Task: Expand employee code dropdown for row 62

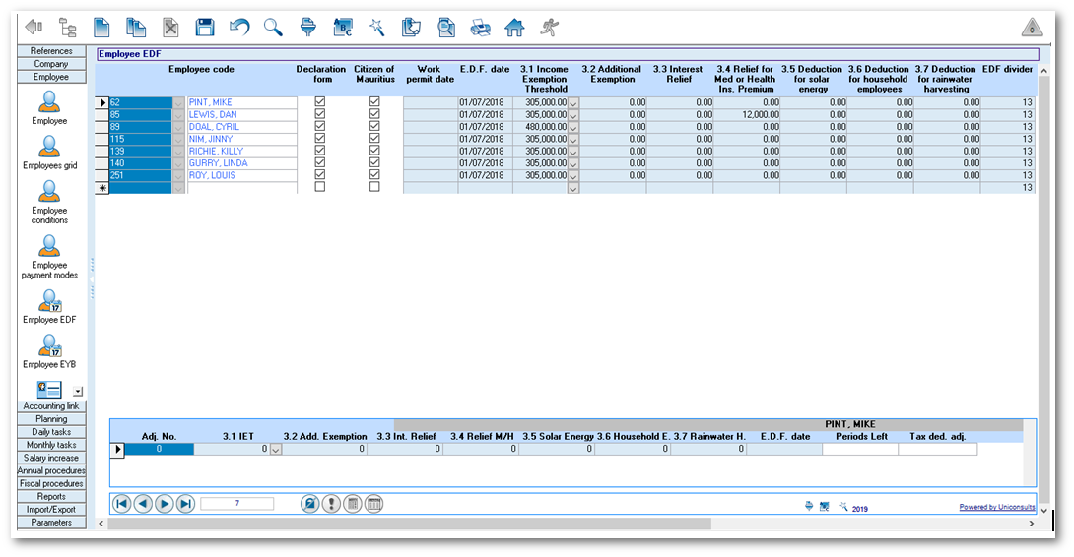Action: point(178,102)
